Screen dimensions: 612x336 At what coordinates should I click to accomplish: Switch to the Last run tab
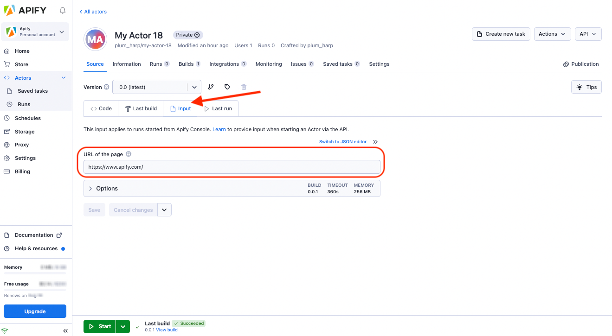[218, 108]
